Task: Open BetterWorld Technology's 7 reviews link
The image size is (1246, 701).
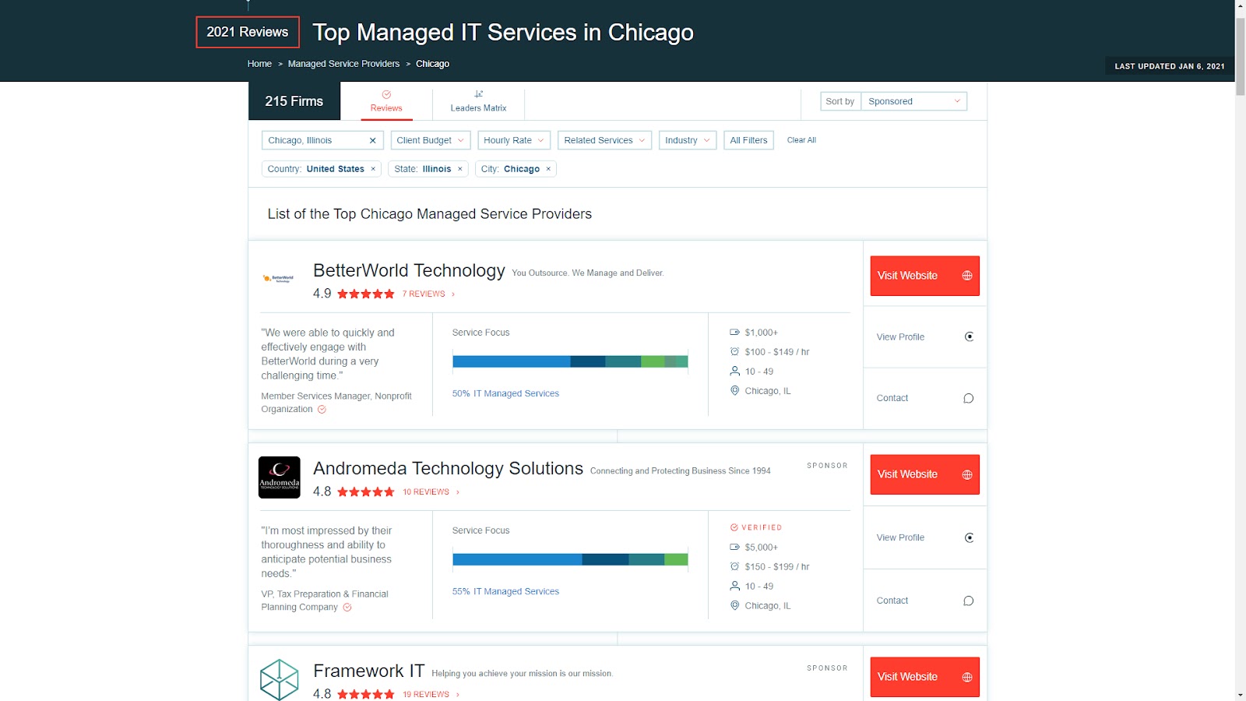Action: tap(428, 294)
